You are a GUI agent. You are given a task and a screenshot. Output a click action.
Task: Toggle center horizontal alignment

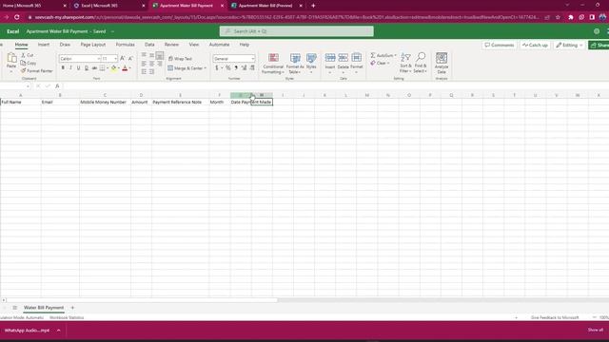coord(152,64)
